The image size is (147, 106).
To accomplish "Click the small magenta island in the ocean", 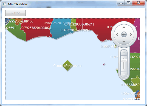I will (x=104, y=64).
